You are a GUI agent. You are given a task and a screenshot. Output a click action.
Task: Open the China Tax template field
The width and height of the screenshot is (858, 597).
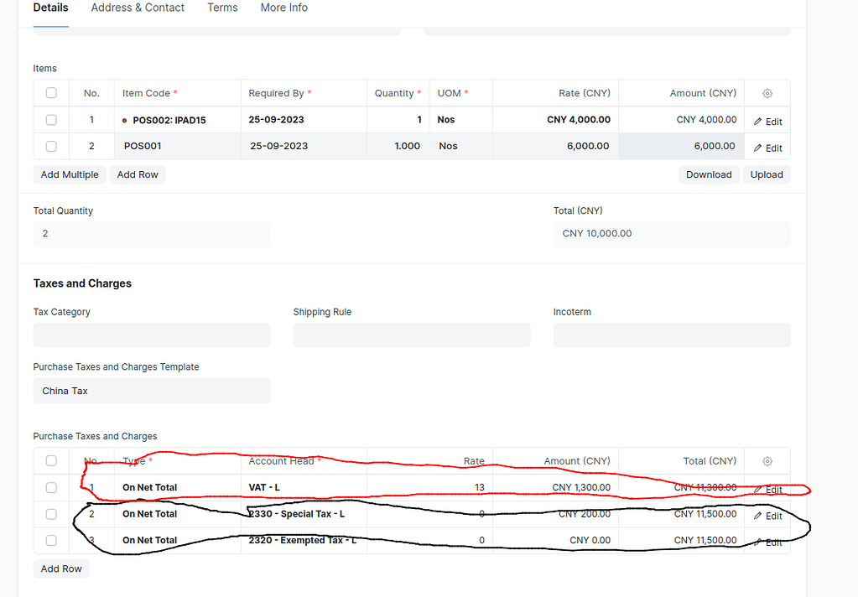coord(151,391)
